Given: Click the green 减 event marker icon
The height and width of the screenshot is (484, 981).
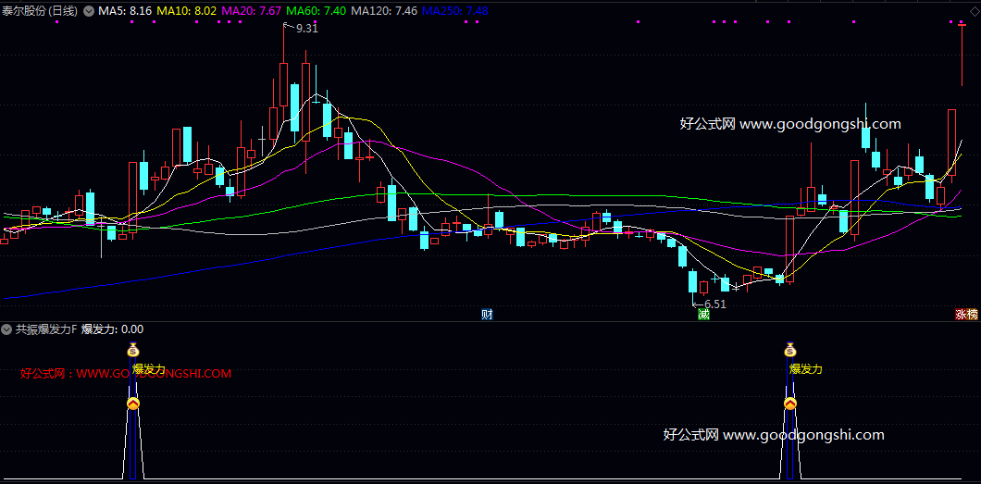Looking at the screenshot, I should (x=703, y=315).
